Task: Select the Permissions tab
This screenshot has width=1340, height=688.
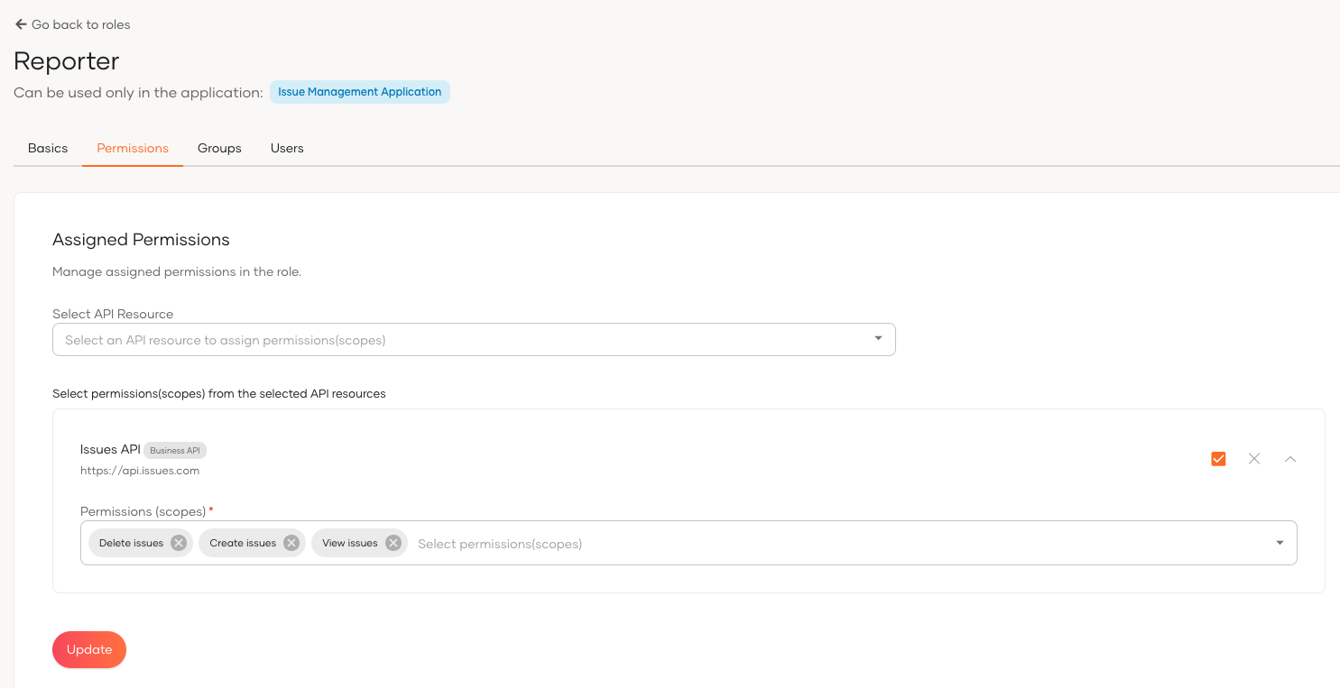Action: [x=133, y=148]
